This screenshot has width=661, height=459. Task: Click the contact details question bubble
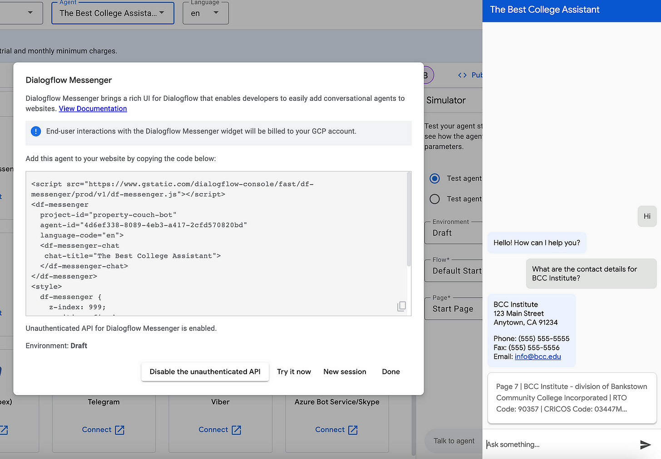click(592, 273)
